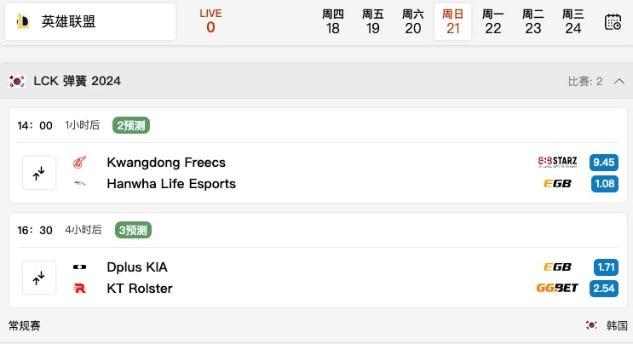Click the KT Rolster team logo

click(x=80, y=289)
